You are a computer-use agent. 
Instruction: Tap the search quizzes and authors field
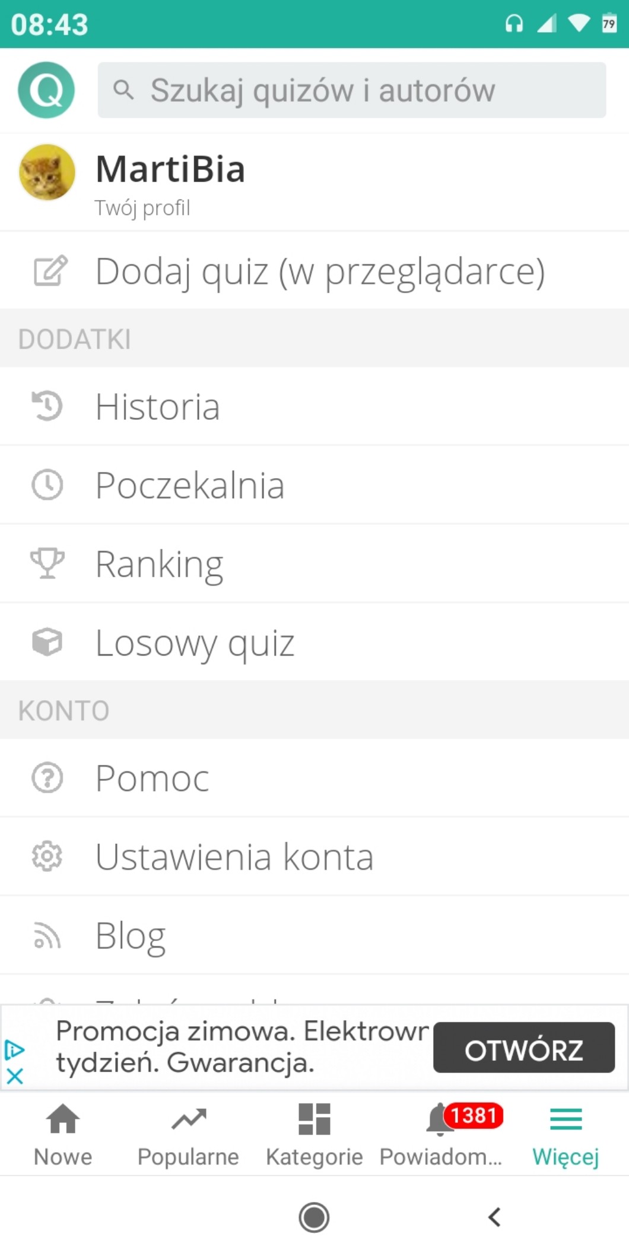click(351, 90)
